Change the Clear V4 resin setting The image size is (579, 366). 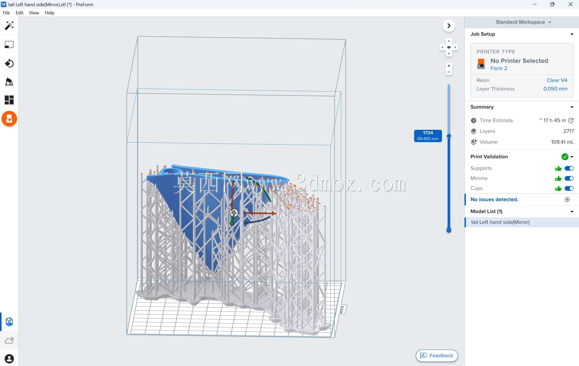click(557, 80)
